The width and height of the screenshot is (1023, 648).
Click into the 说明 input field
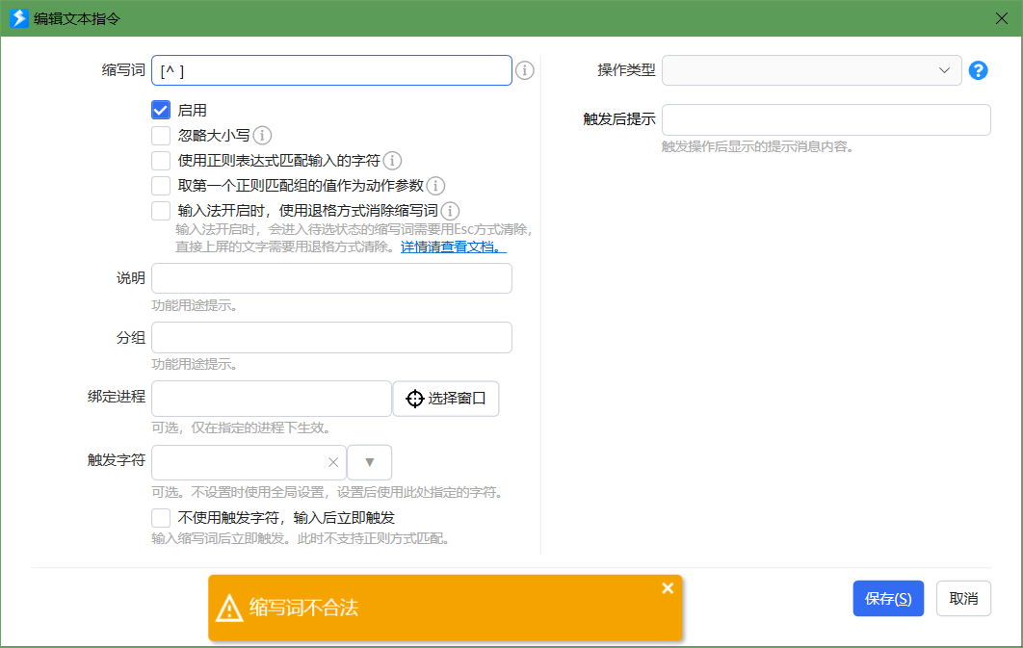[x=331, y=278]
